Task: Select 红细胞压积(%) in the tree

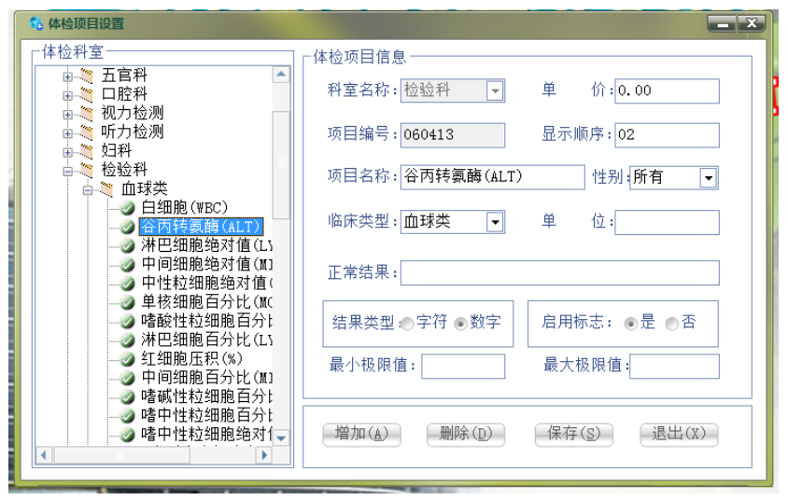Action: [192, 359]
